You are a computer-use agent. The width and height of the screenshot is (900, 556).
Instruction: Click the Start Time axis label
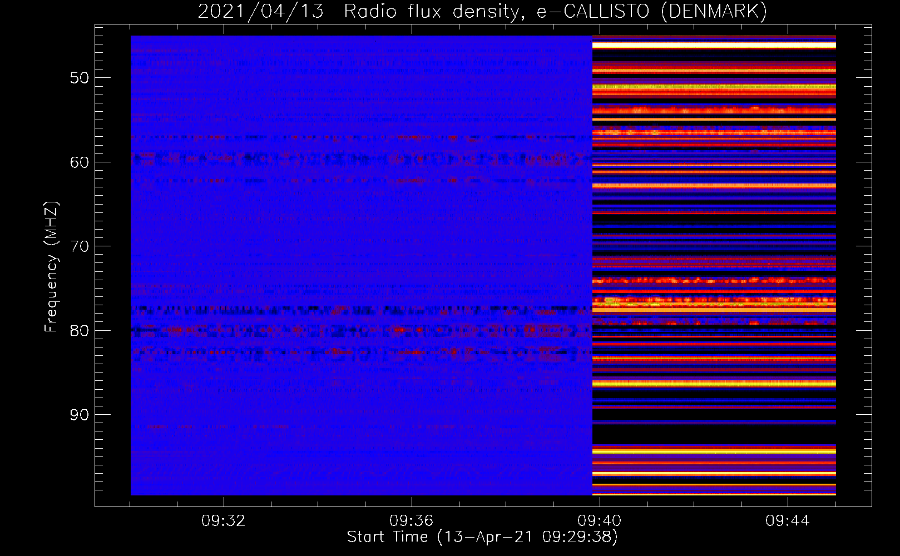tap(482, 537)
